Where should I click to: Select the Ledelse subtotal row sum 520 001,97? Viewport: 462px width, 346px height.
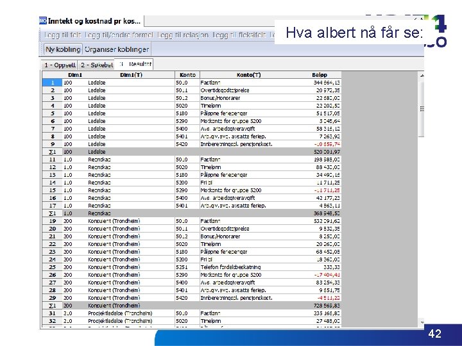coord(327,152)
